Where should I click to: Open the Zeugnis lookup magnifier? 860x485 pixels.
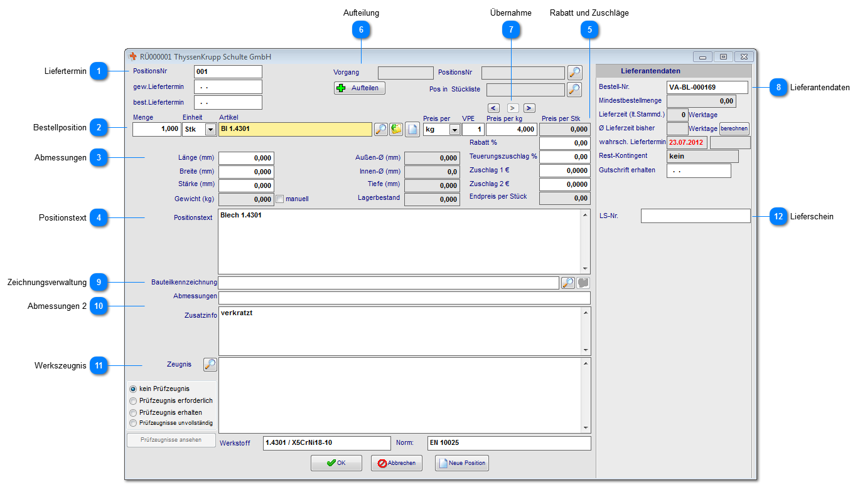click(210, 364)
